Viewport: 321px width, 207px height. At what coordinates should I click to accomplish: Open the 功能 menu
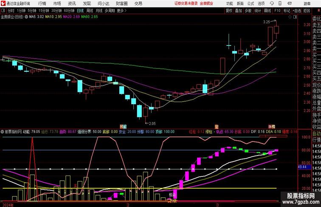[229, 3]
